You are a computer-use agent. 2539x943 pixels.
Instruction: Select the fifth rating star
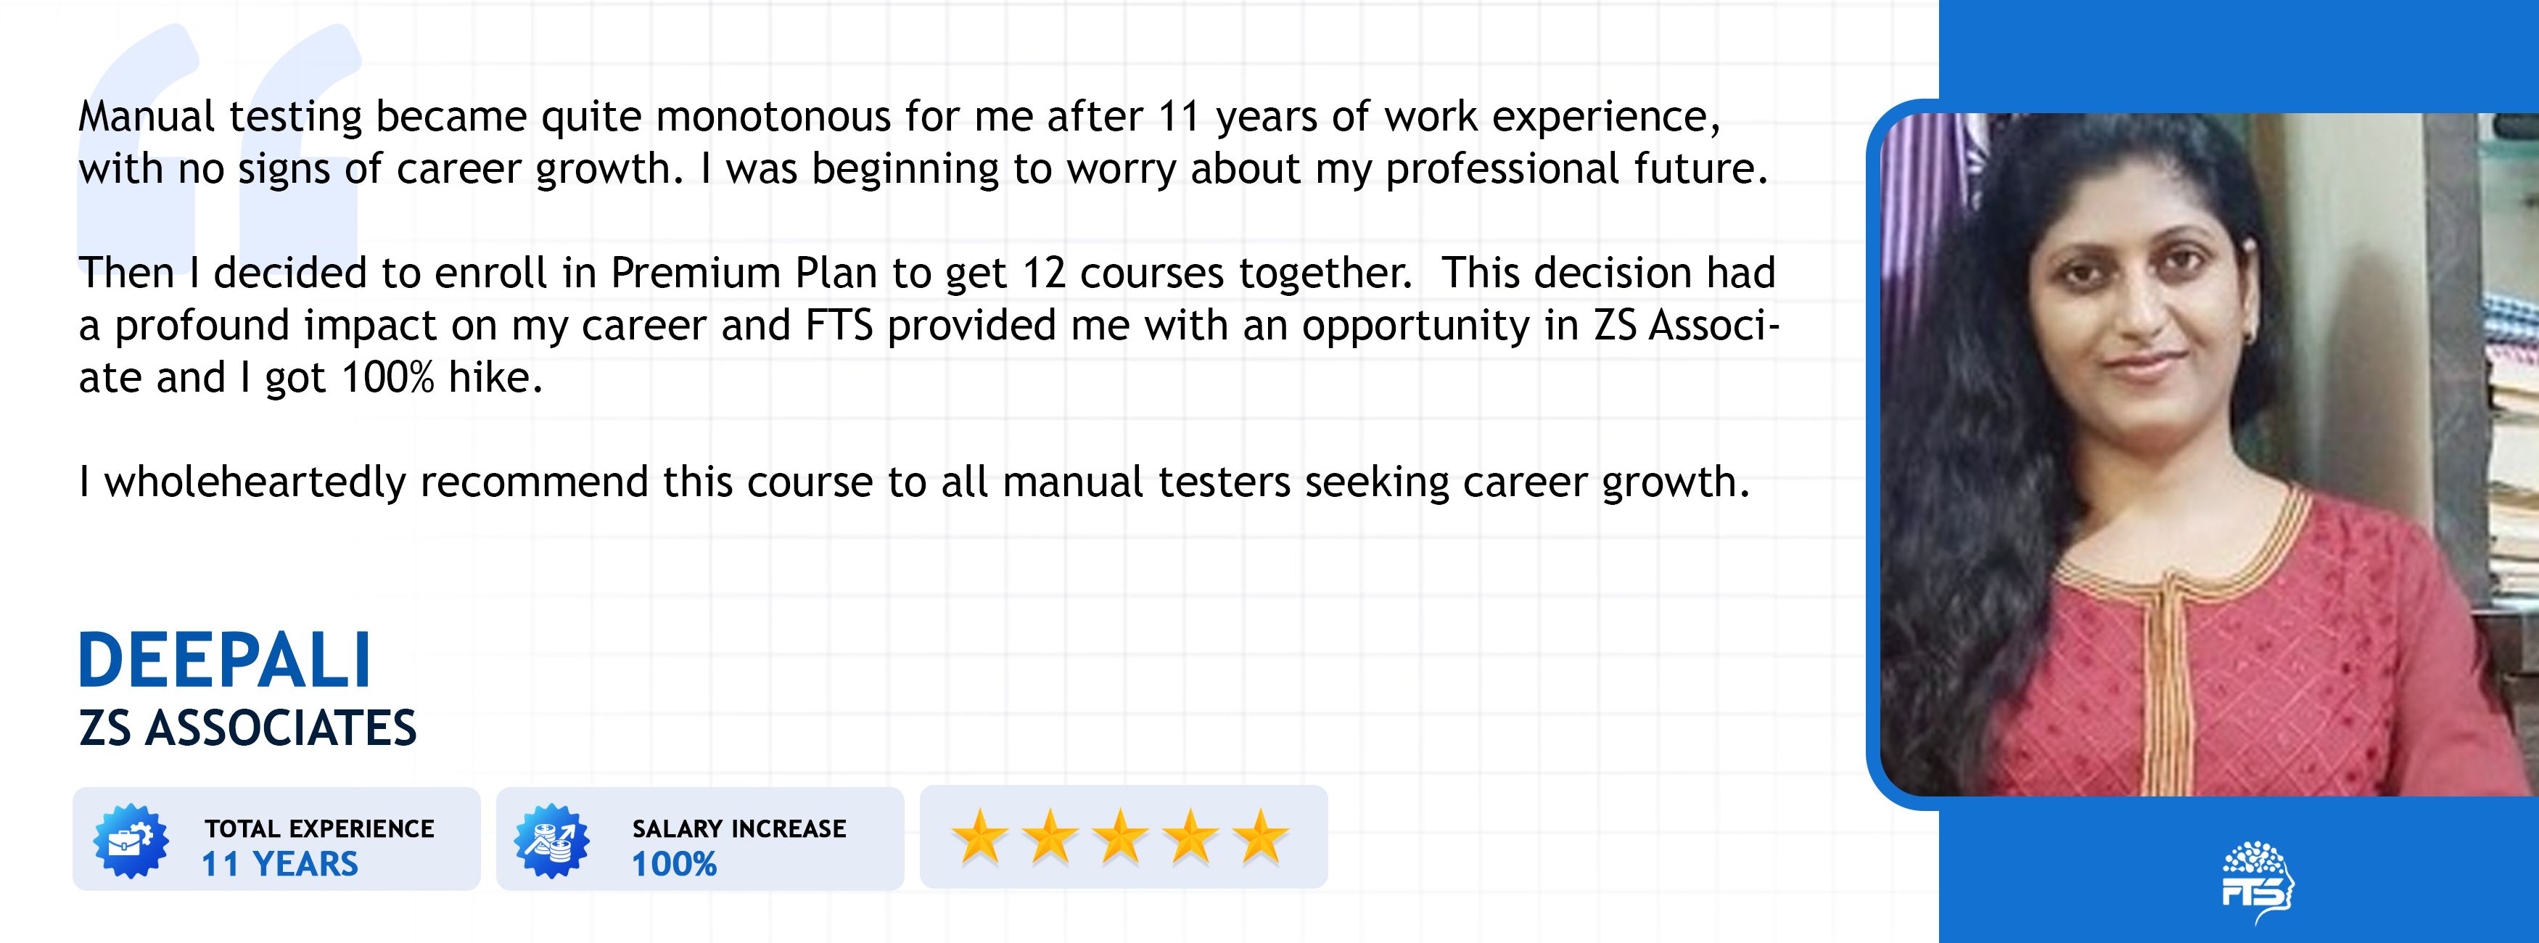tap(1262, 838)
